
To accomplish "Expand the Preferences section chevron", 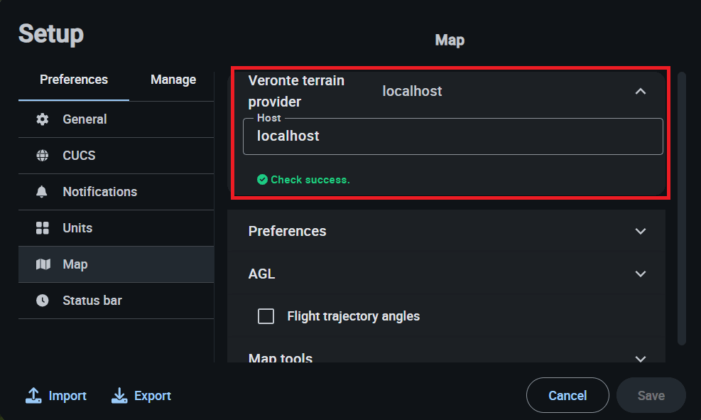I will (x=641, y=231).
